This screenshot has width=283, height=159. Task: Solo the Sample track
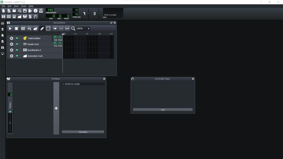pos(20,44)
